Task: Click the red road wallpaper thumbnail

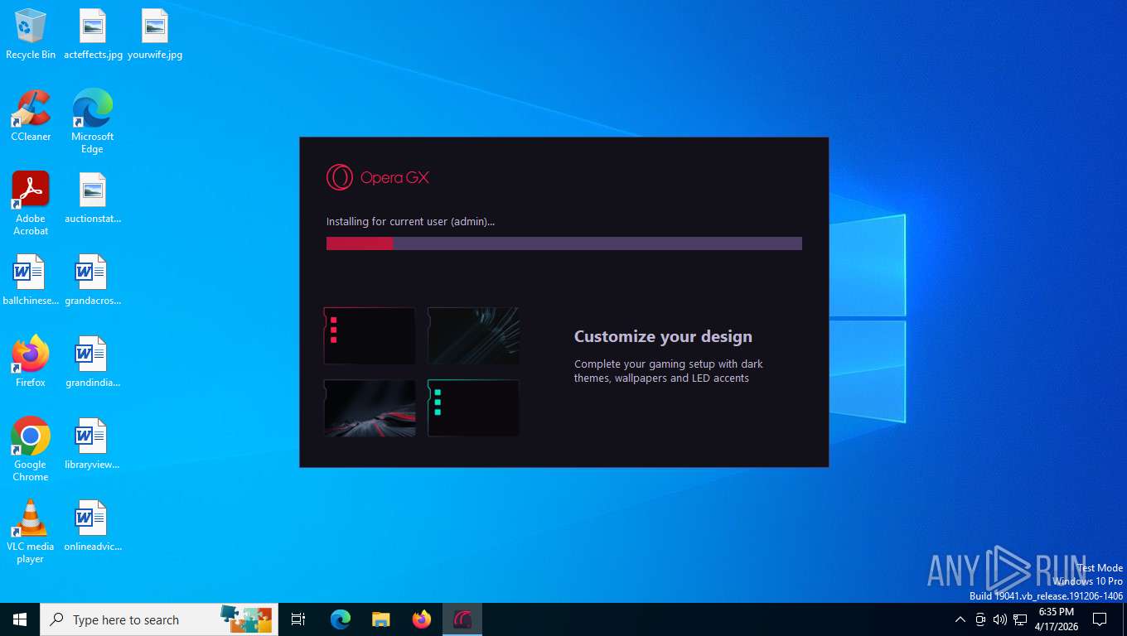Action: [370, 408]
